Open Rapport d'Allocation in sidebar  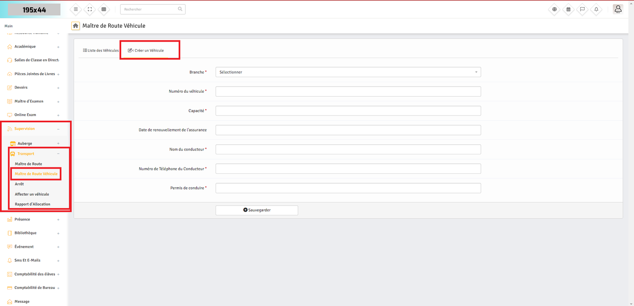coord(32,204)
